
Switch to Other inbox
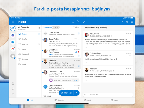(x=56, y=27)
